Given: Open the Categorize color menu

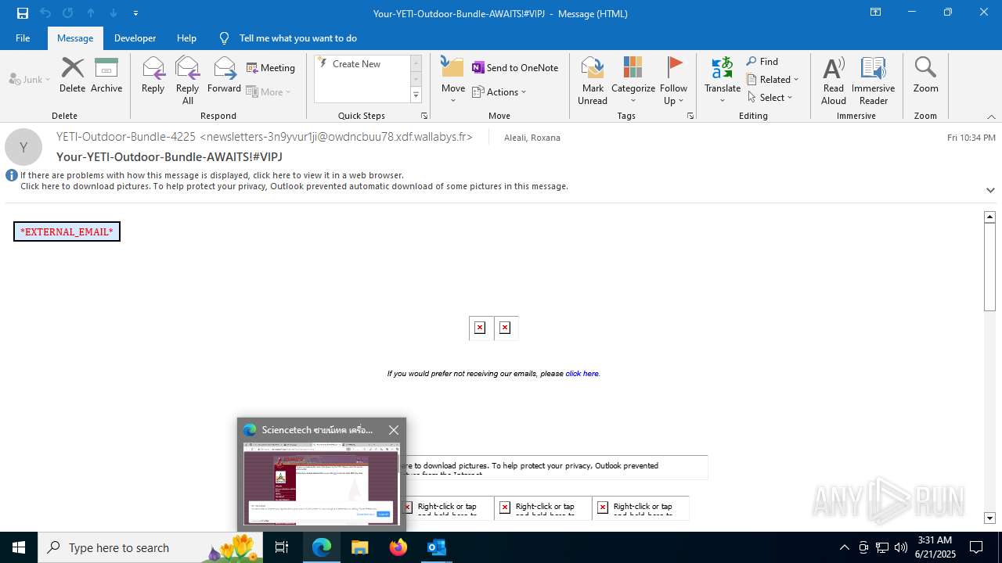Looking at the screenshot, I should pos(633,81).
